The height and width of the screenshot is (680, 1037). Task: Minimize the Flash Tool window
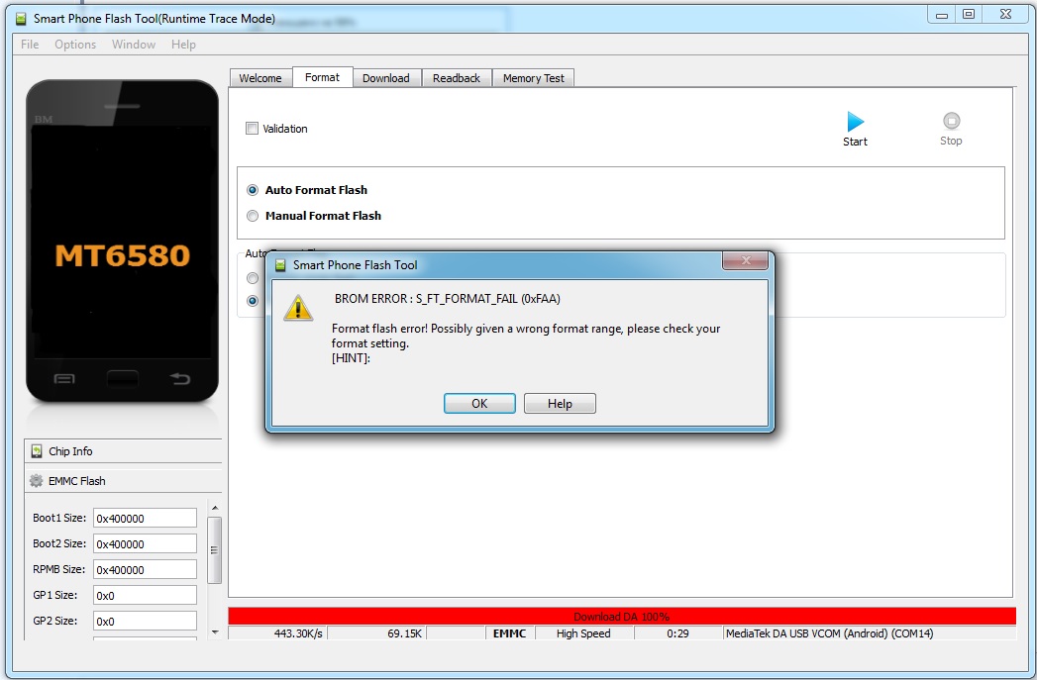(942, 15)
